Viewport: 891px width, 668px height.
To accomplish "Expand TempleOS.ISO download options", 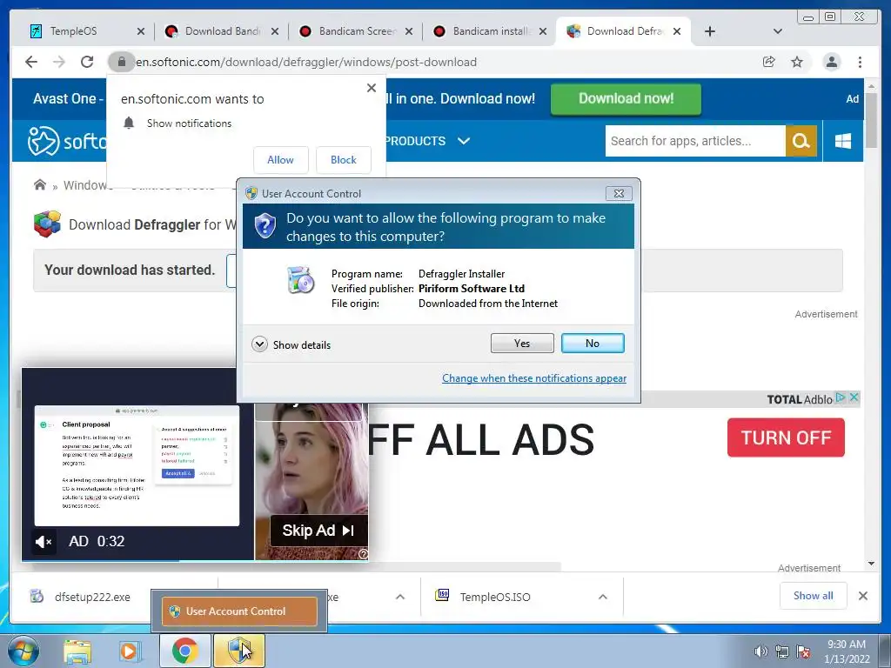I will pyautogui.click(x=603, y=597).
